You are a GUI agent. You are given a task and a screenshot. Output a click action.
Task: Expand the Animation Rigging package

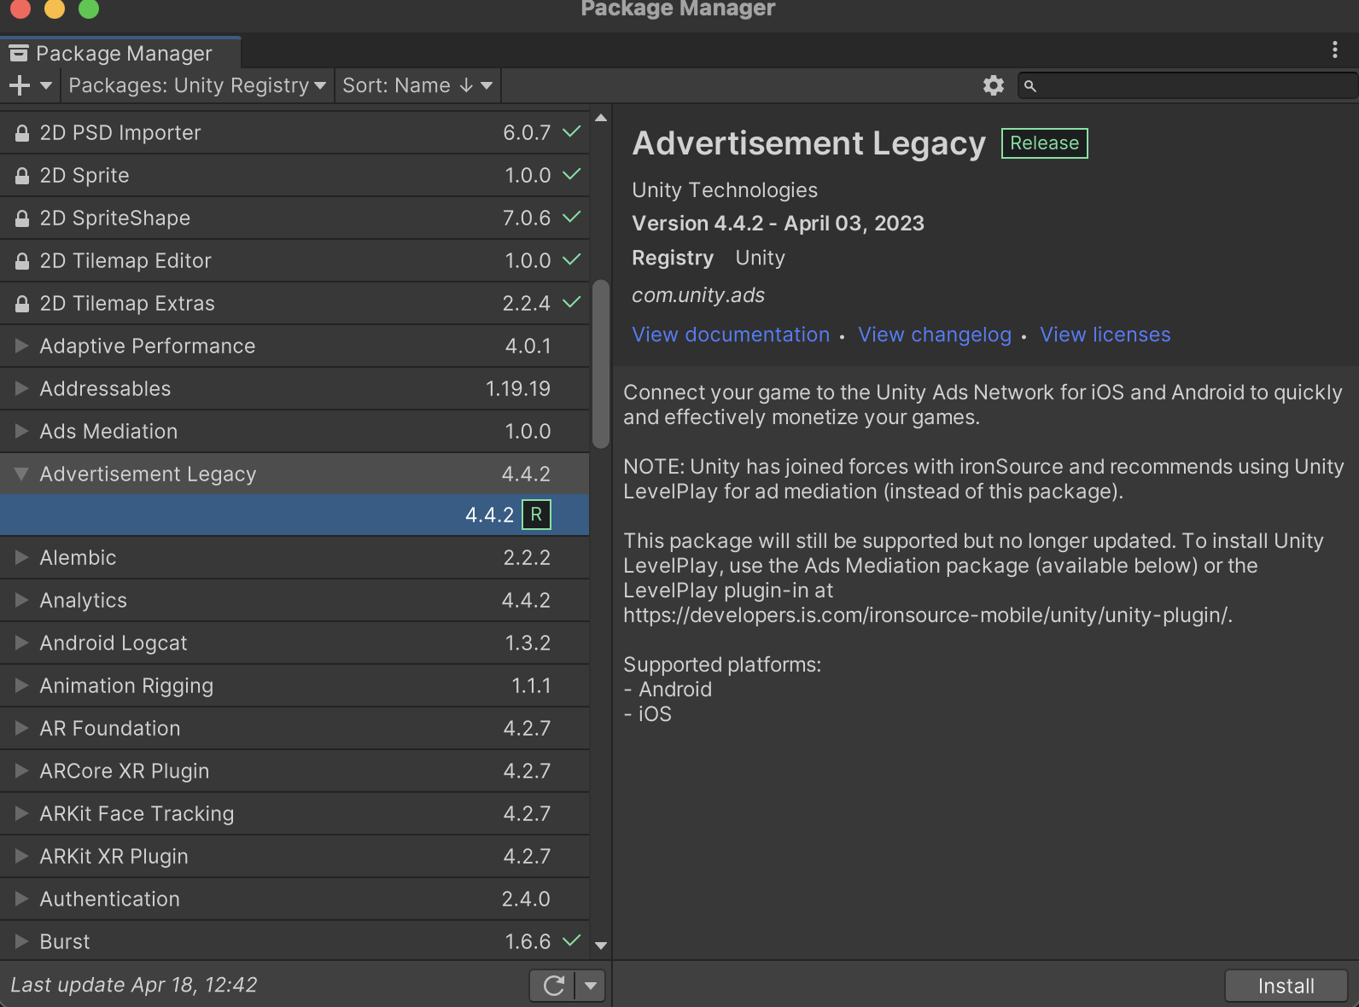coord(22,685)
